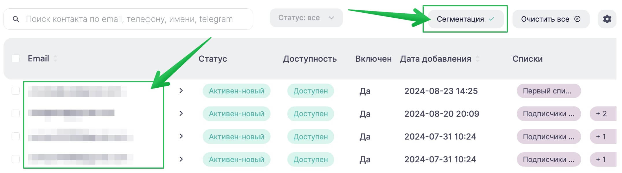Click the Доступность column header
622x173 pixels.
310,59
